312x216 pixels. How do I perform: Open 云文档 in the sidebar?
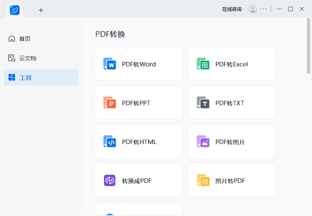click(x=28, y=58)
